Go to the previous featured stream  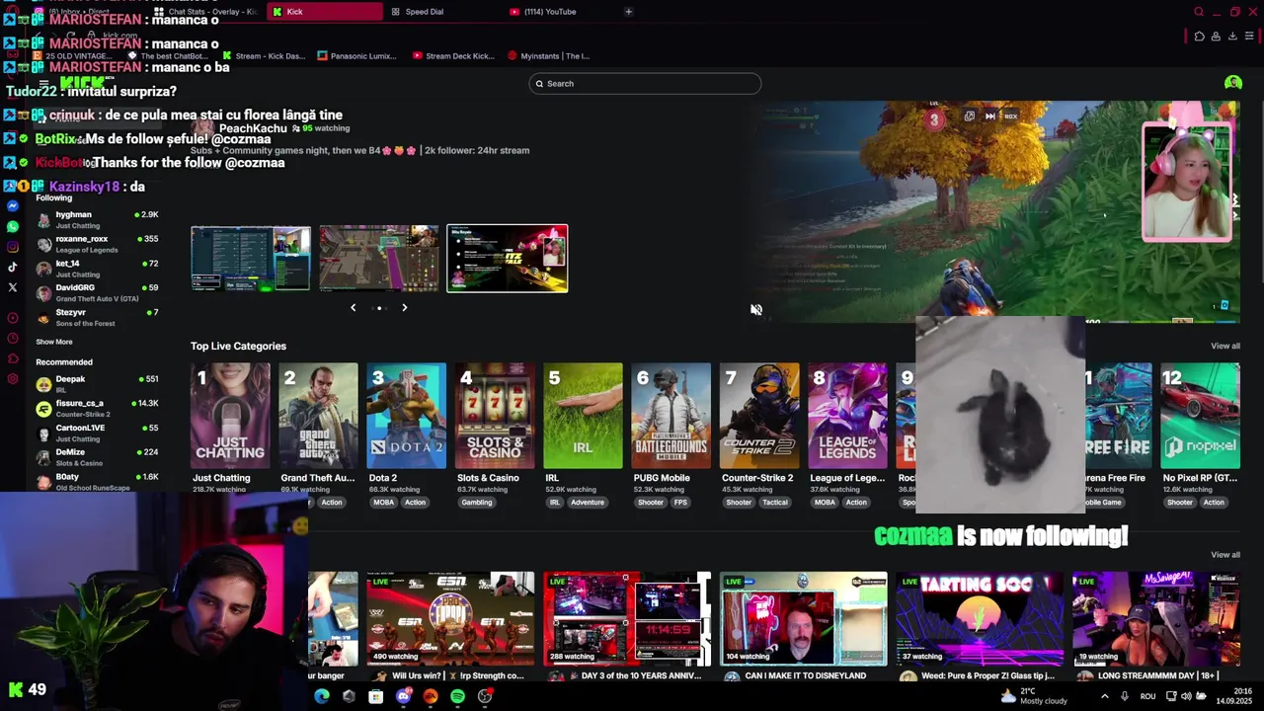pos(354,308)
